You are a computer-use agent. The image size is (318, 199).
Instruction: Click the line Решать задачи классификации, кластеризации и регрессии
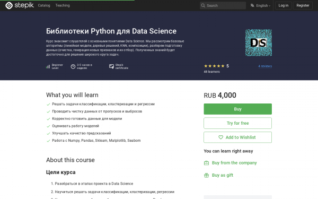tap(103, 104)
